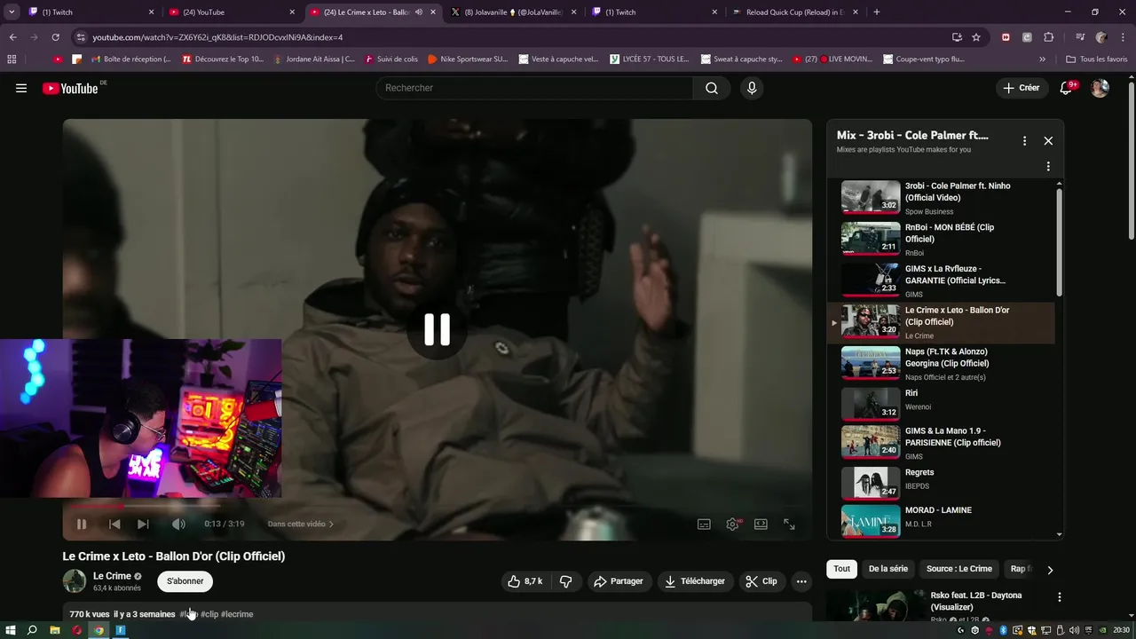Viewport: 1136px width, 639px height.
Task: Show more filter chips with the arrow
Action: click(1050, 570)
